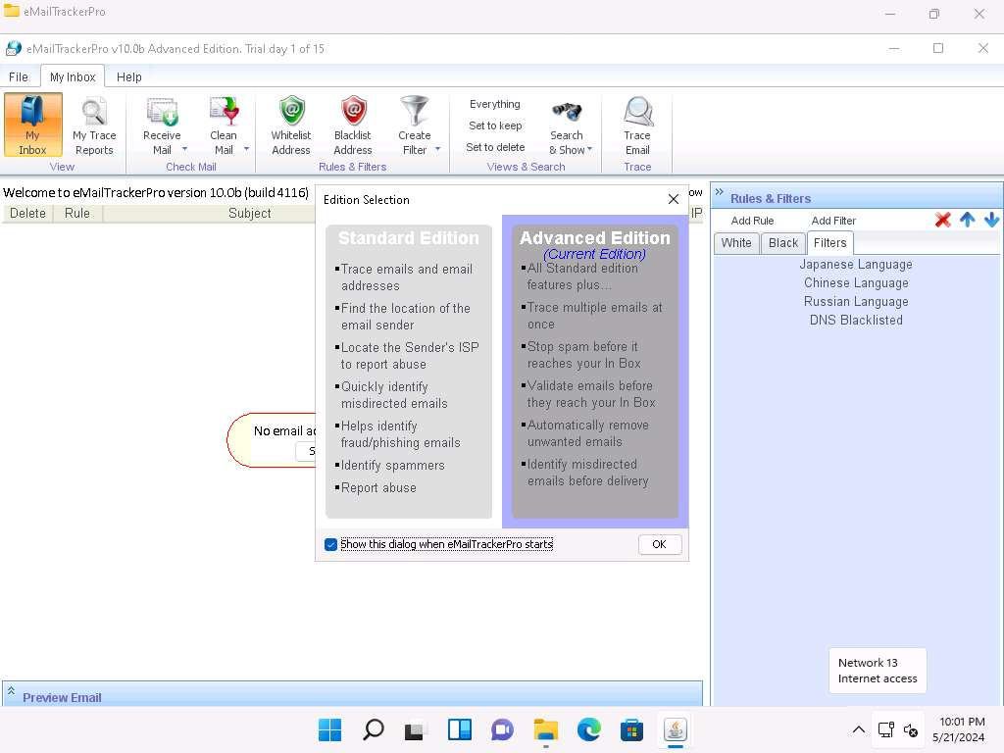Click the Whitelist Address icon
This screenshot has width=1004, height=753.
(x=291, y=113)
